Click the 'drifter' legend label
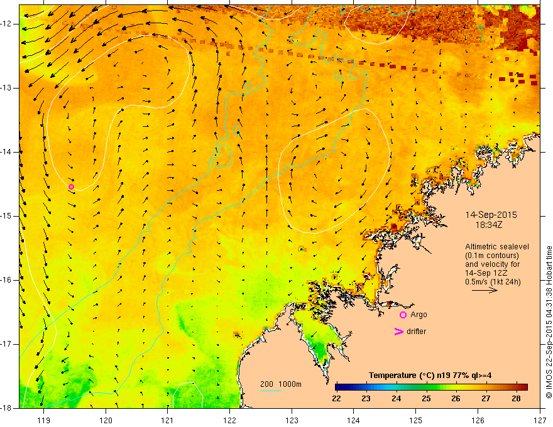 pyautogui.click(x=416, y=332)
